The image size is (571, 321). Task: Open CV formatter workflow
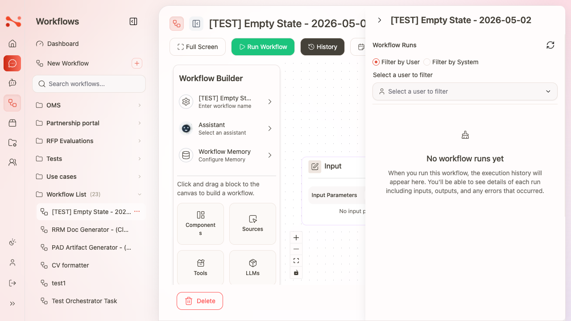91,265
